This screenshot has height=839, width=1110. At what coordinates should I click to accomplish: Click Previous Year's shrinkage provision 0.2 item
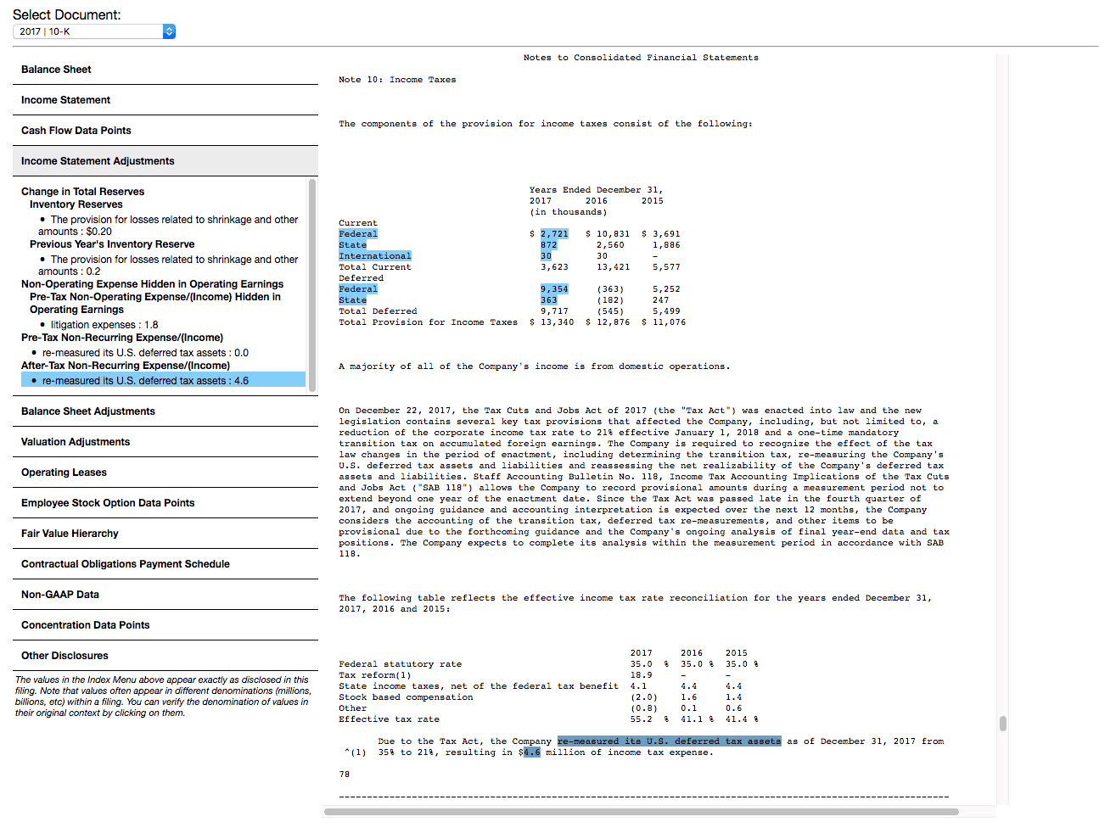[168, 266]
